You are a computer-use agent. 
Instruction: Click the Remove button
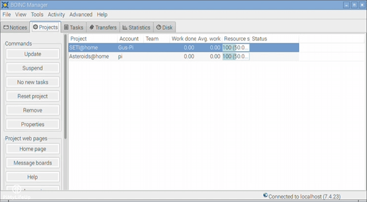tap(33, 110)
